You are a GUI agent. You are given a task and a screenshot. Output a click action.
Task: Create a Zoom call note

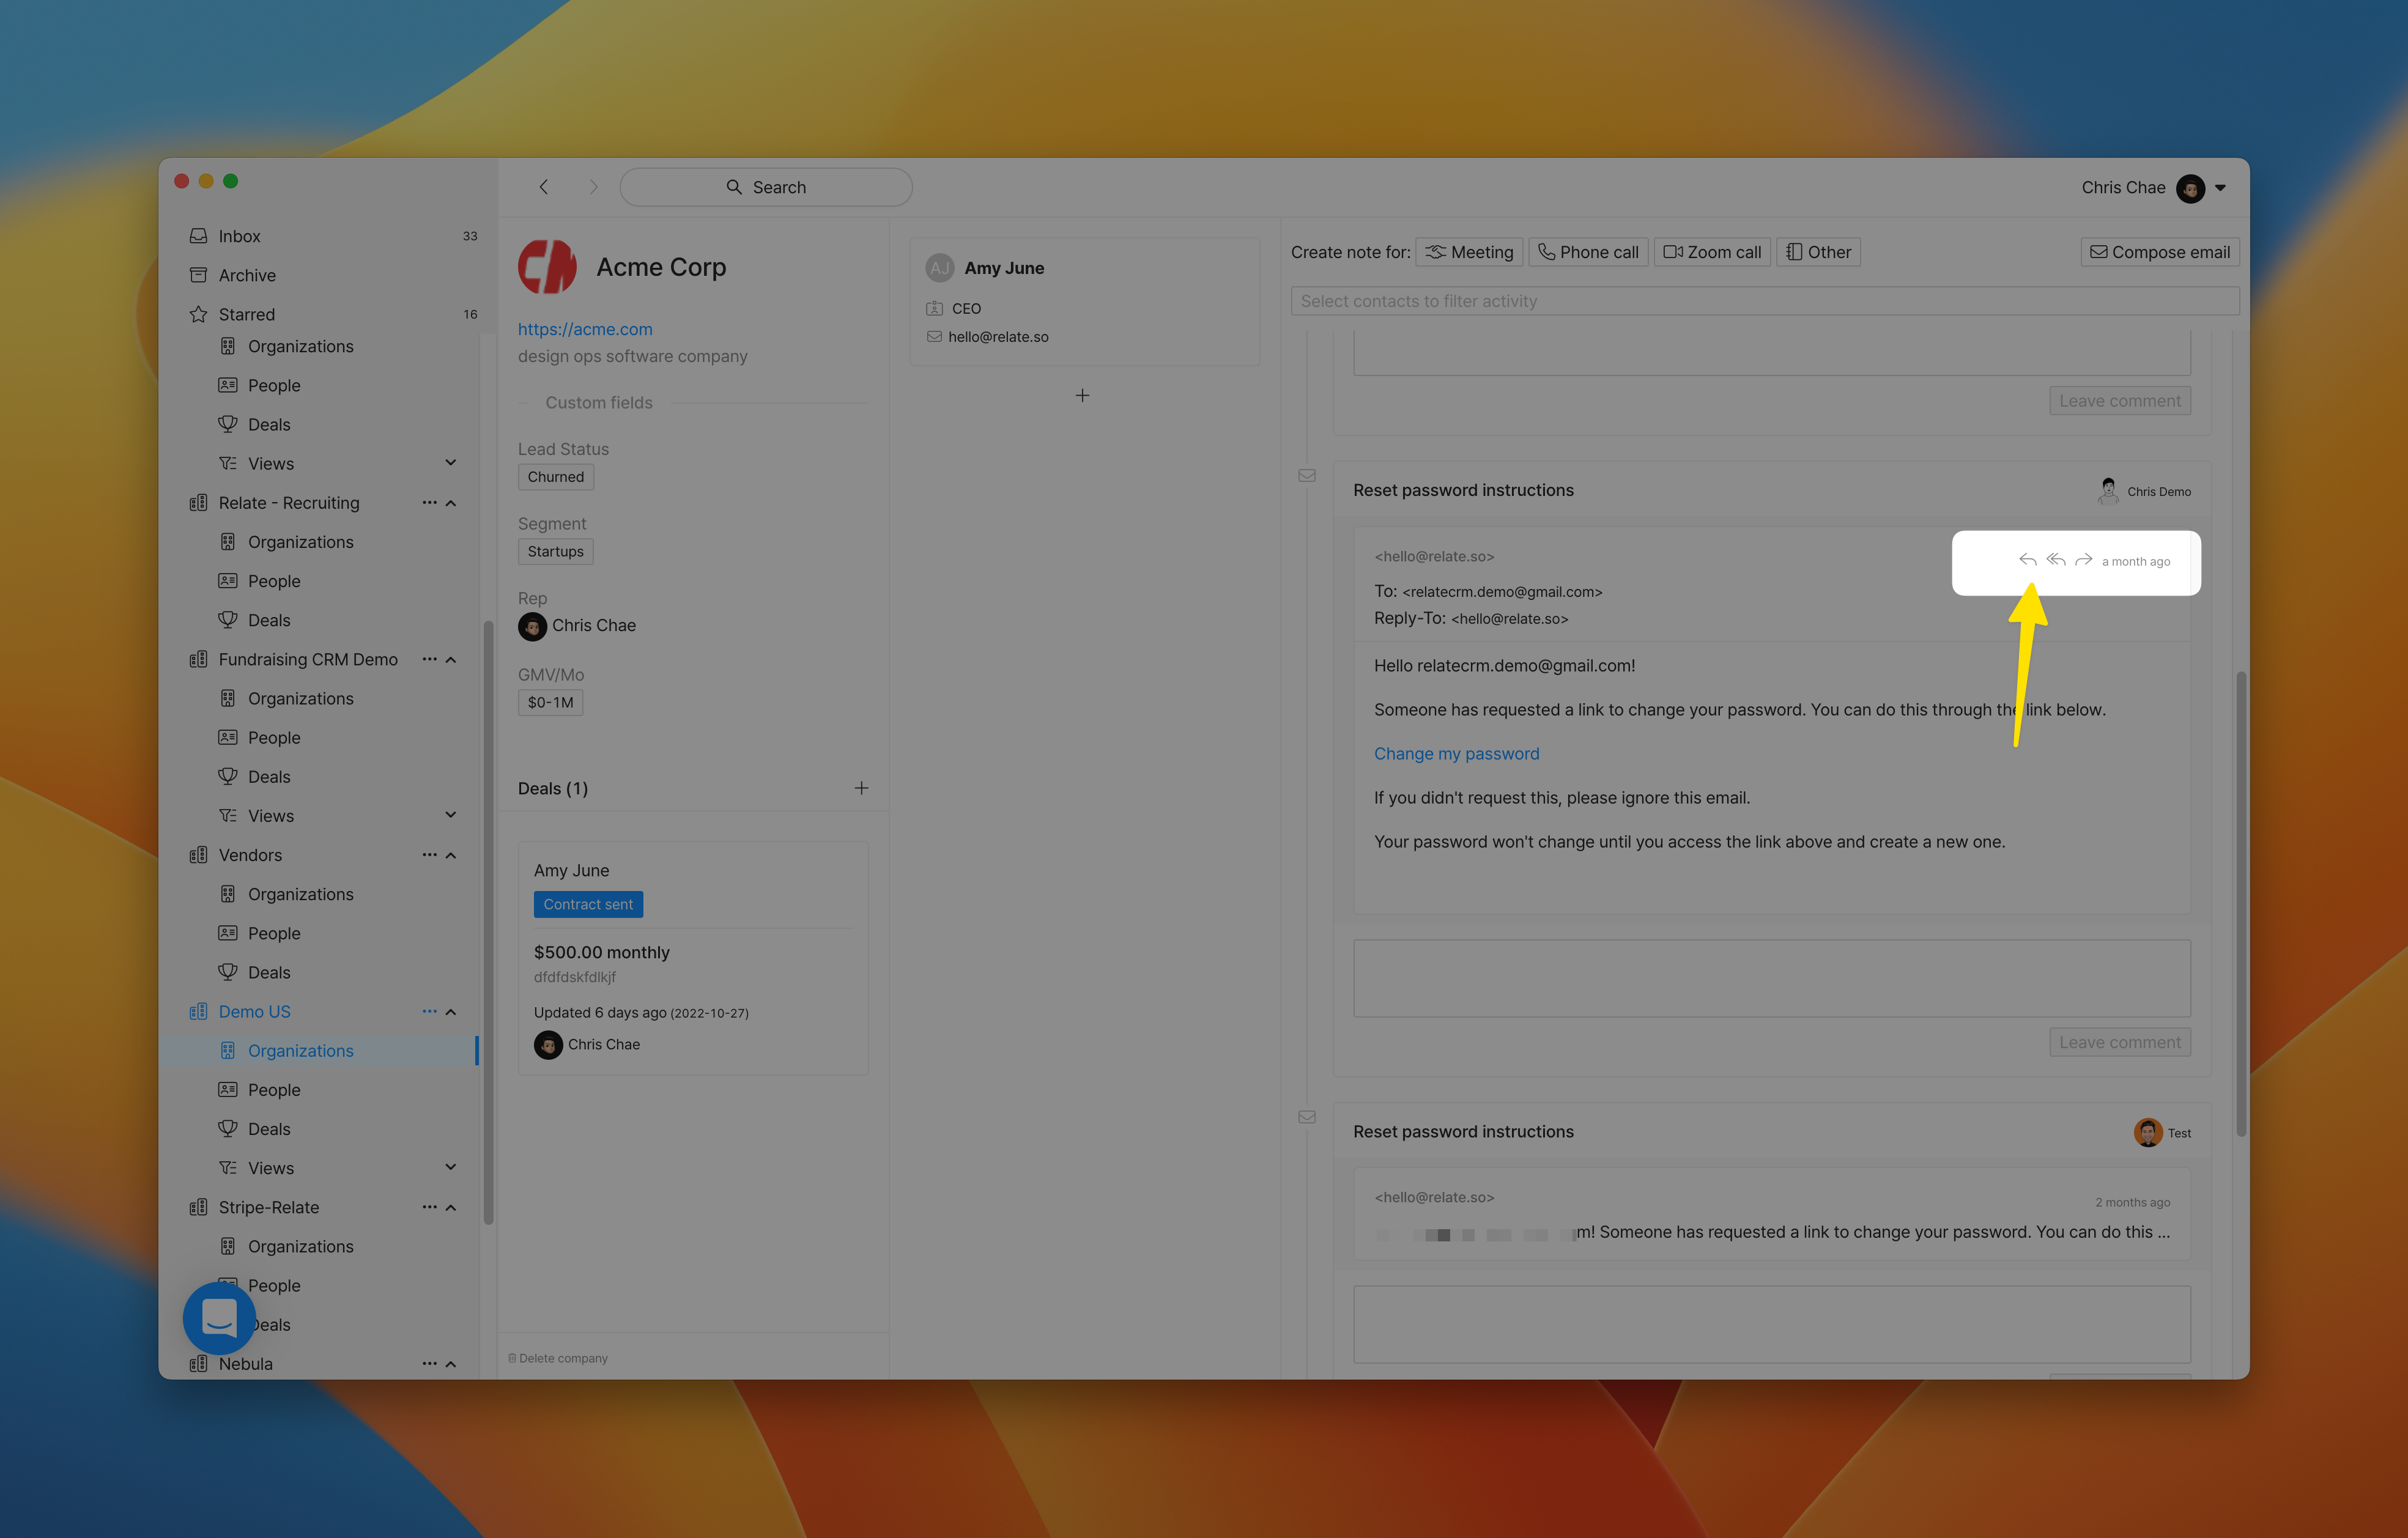click(1712, 251)
